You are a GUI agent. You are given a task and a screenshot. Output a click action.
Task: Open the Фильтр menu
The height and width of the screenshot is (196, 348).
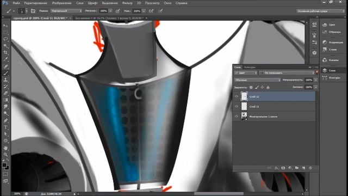(127, 3)
